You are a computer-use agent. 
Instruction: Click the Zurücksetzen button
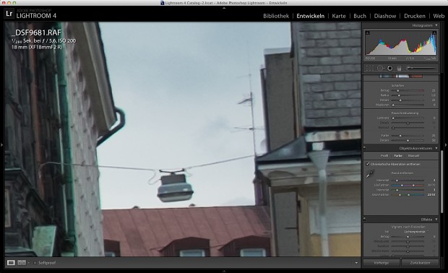pyautogui.click(x=420, y=263)
